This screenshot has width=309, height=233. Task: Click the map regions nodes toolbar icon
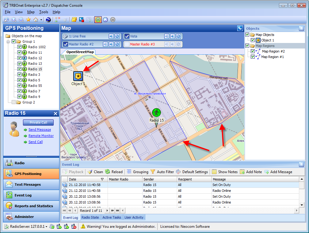click(58, 20)
